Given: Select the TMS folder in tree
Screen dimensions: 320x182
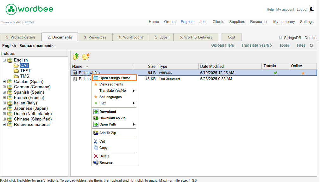Looking at the screenshot, I should (x=24, y=76).
